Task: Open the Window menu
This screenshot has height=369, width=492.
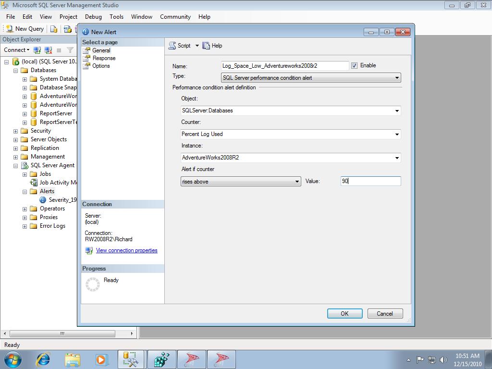Action: pos(142,17)
